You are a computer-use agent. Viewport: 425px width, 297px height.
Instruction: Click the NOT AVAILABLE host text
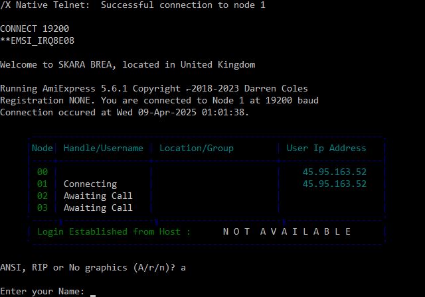tap(287, 231)
